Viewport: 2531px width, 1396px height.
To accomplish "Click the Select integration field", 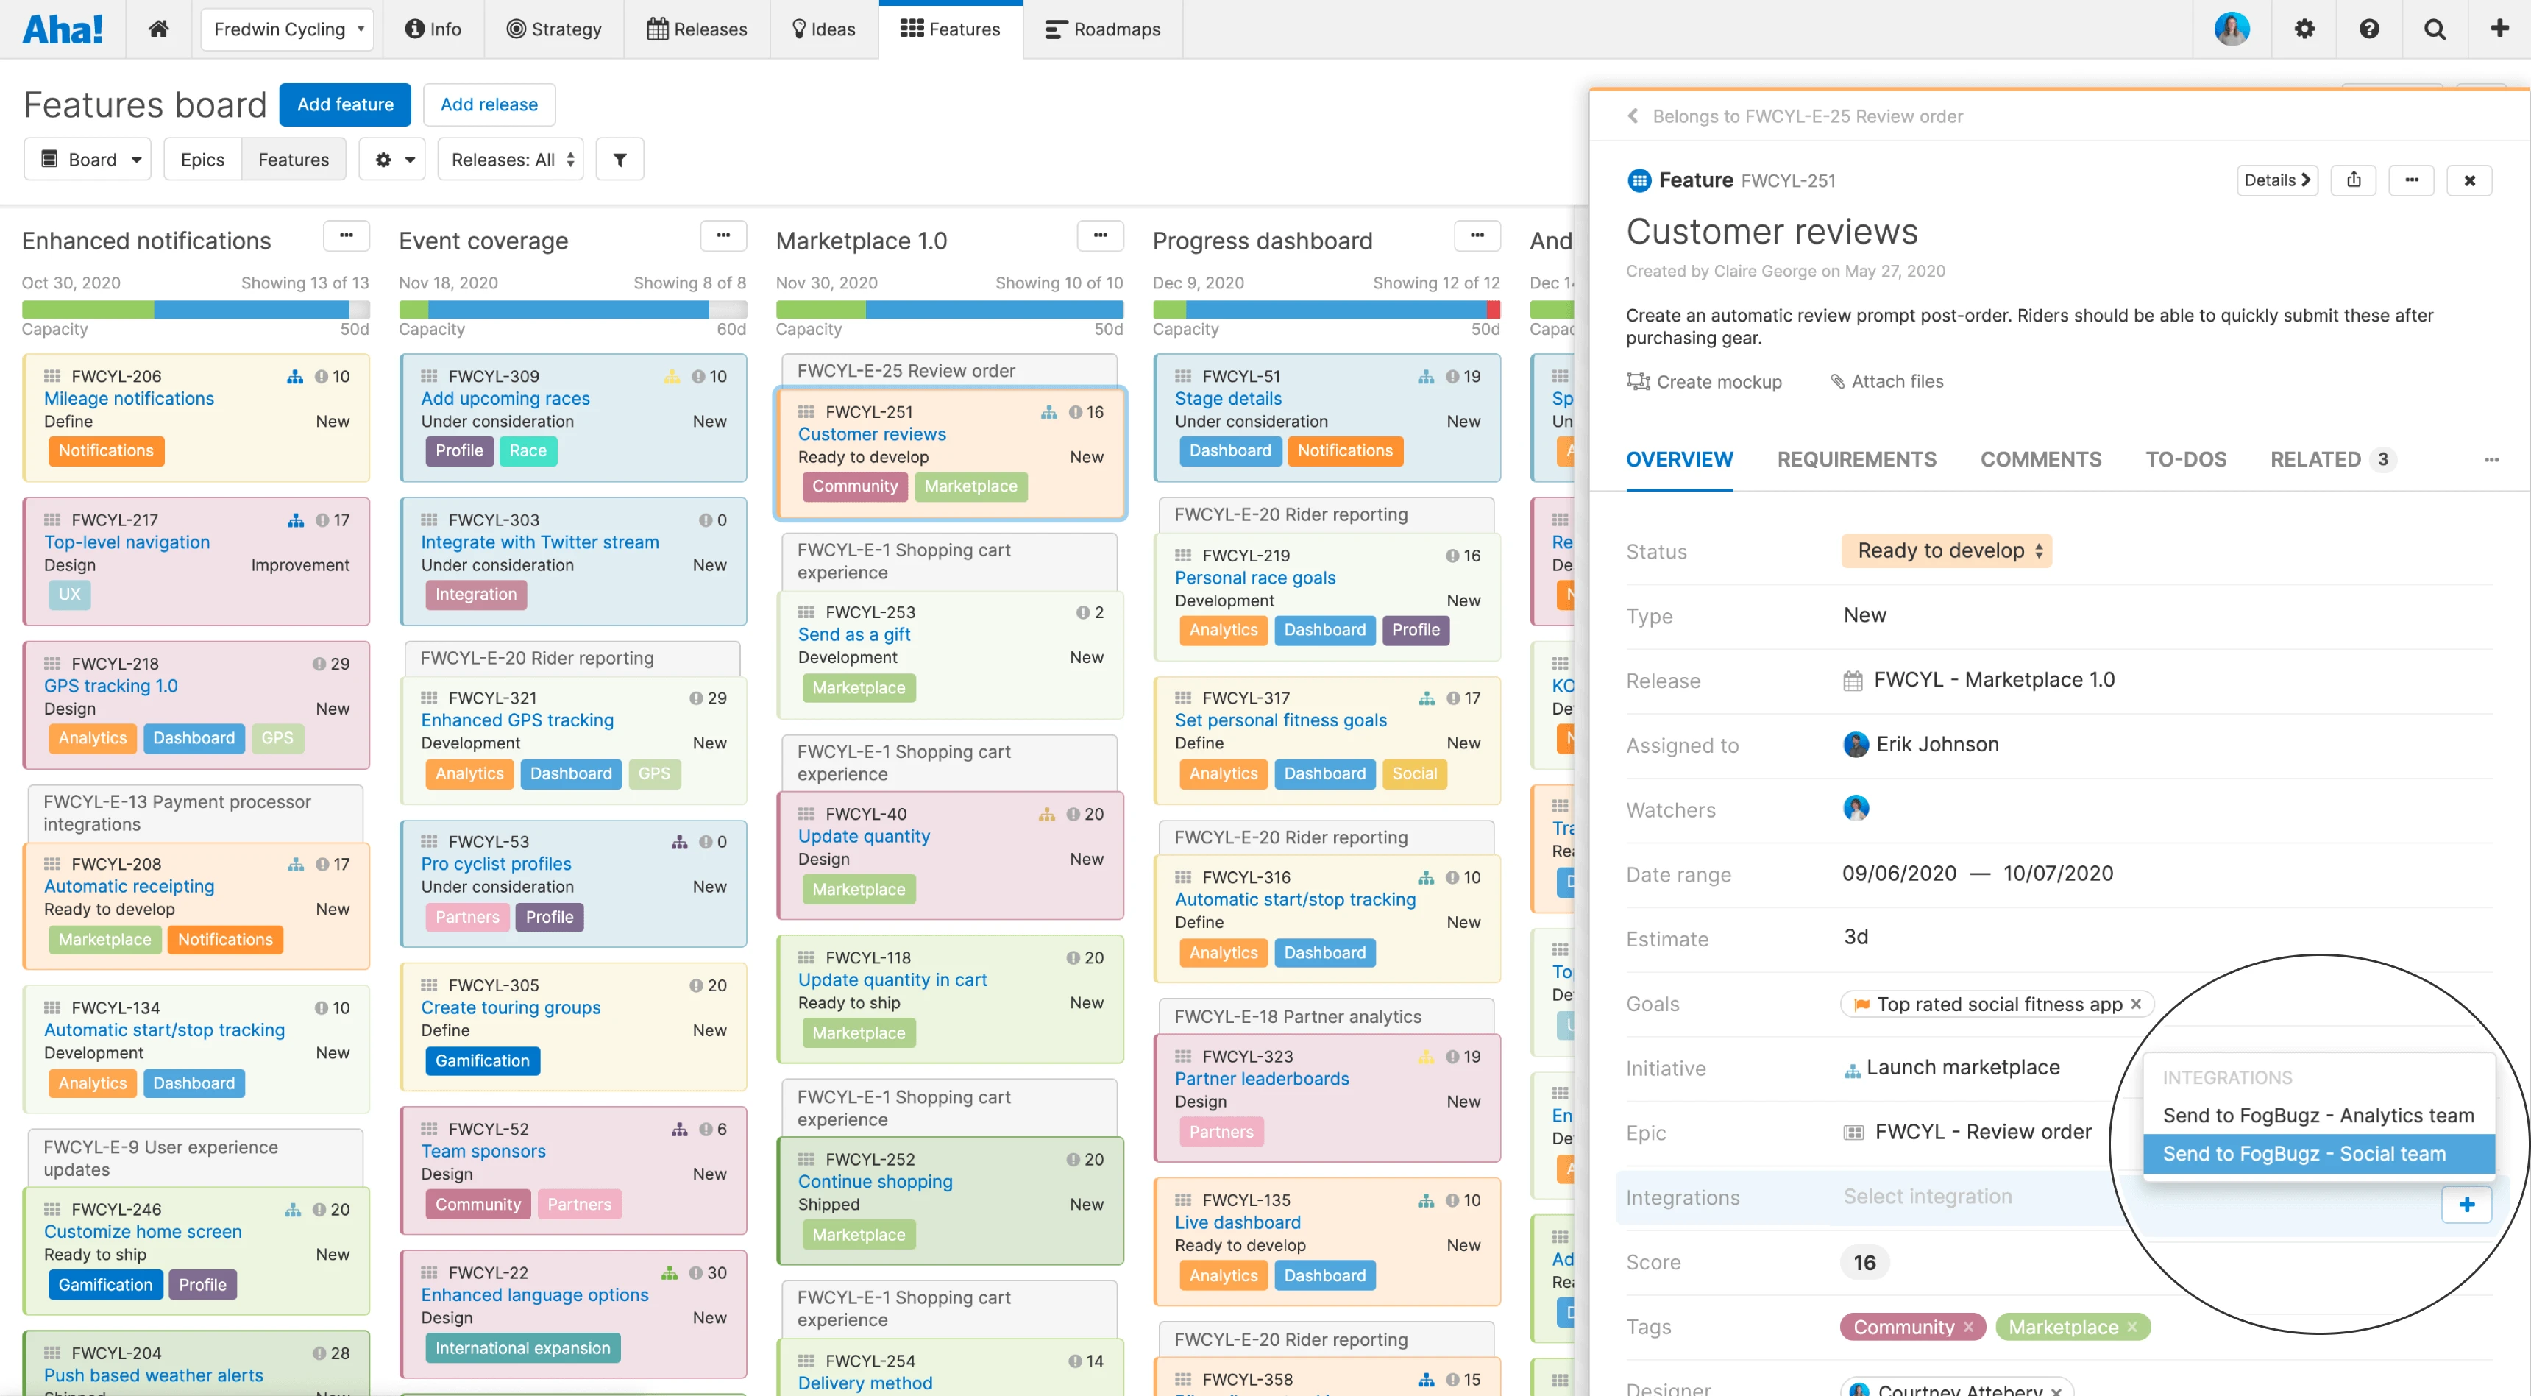I will tap(1927, 1196).
